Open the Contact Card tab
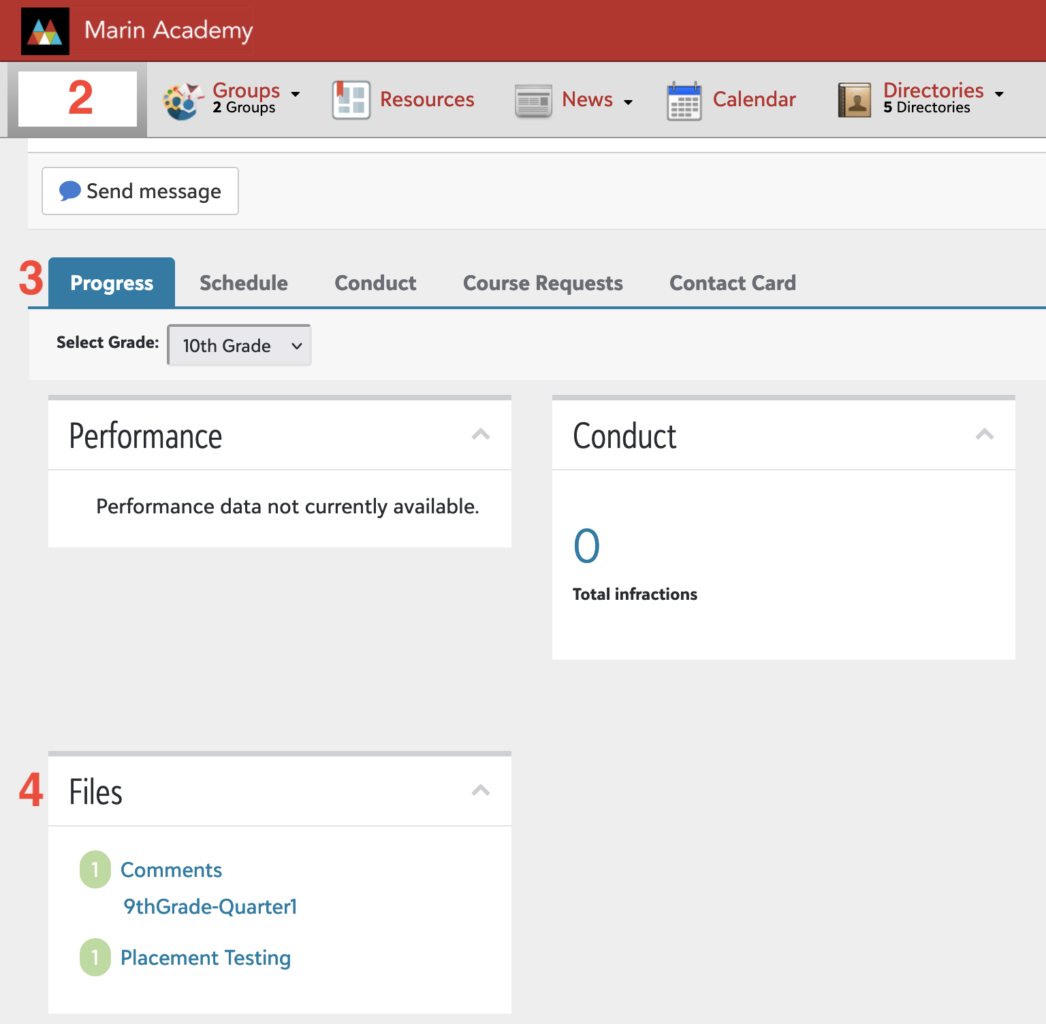This screenshot has width=1046, height=1024. point(733,283)
